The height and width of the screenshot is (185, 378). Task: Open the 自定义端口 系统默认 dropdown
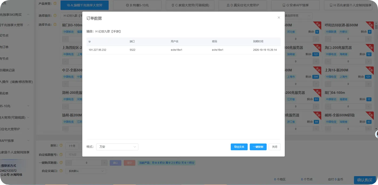[86, 171]
